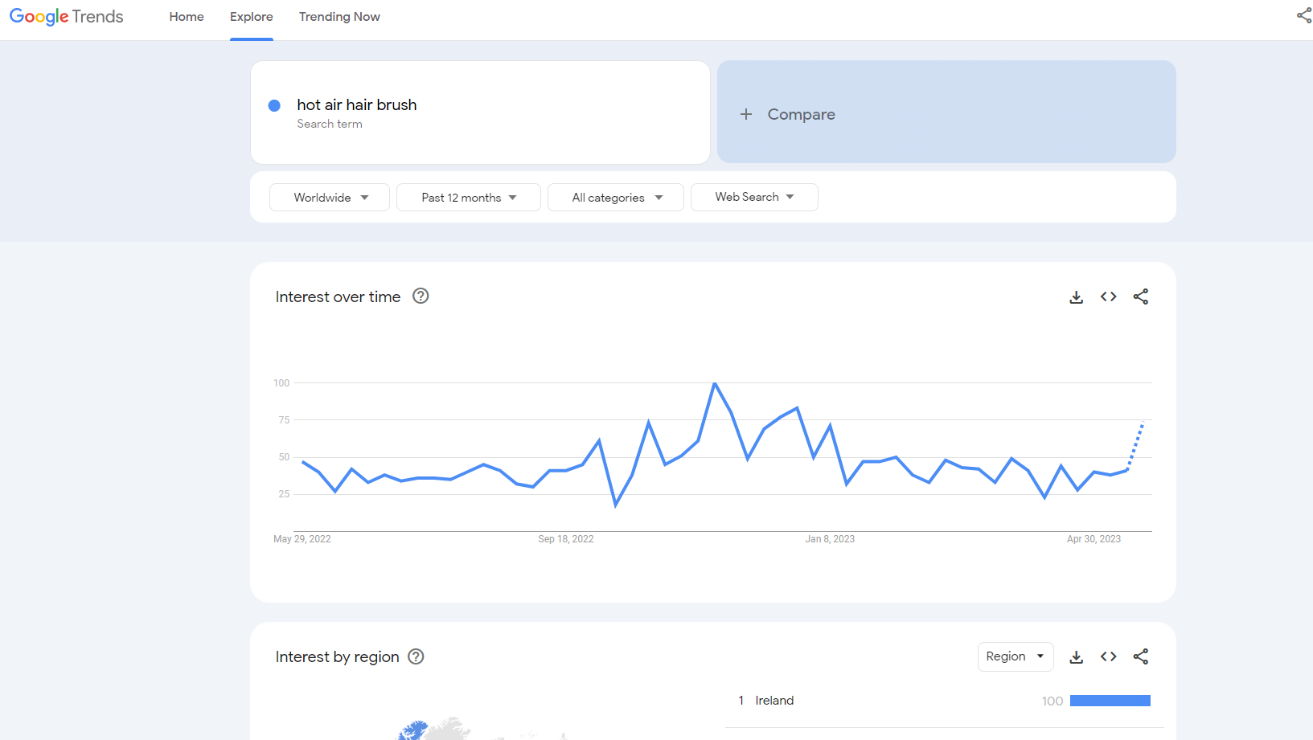Click the 'Jan 8, 2023' axis label
The height and width of the screenshot is (740, 1313).
pos(830,539)
